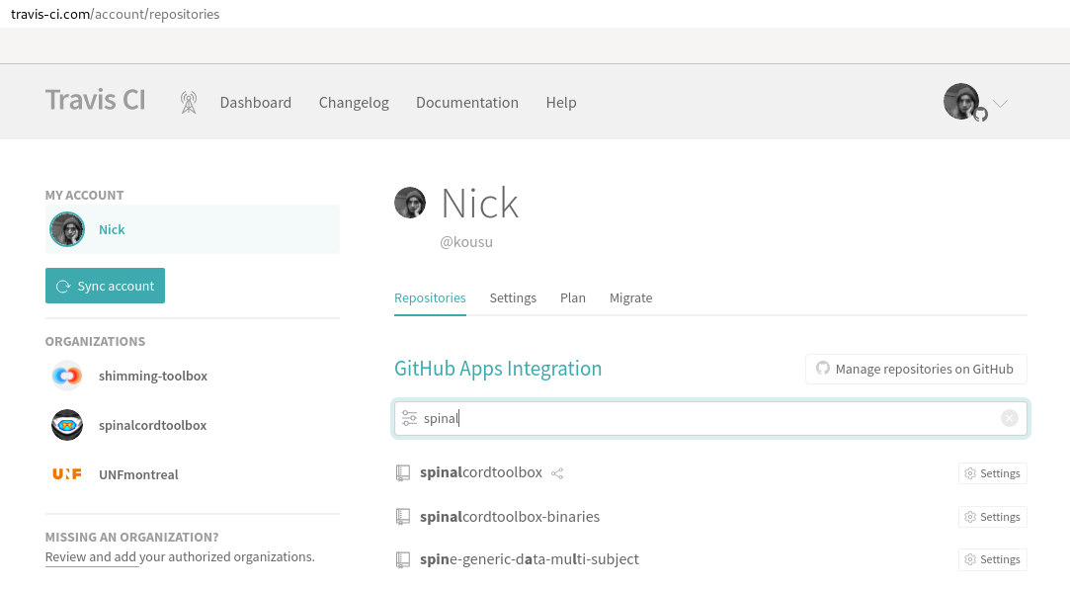Open the spine-generic-data-multi-subject repository
1070x590 pixels.
click(x=529, y=559)
